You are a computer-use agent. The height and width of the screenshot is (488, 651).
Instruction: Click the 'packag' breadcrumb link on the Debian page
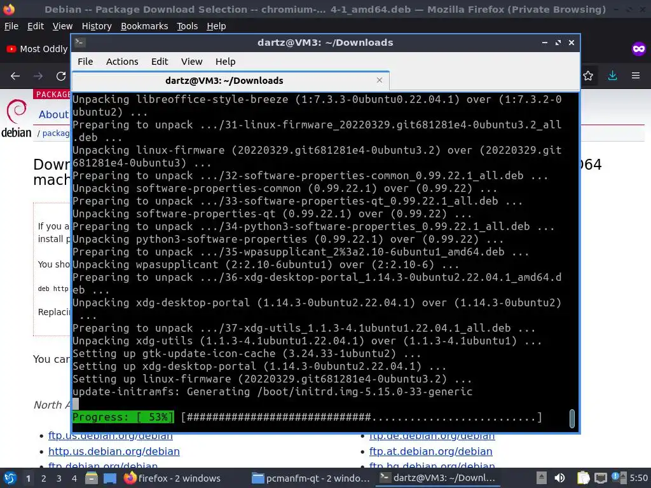coord(56,133)
